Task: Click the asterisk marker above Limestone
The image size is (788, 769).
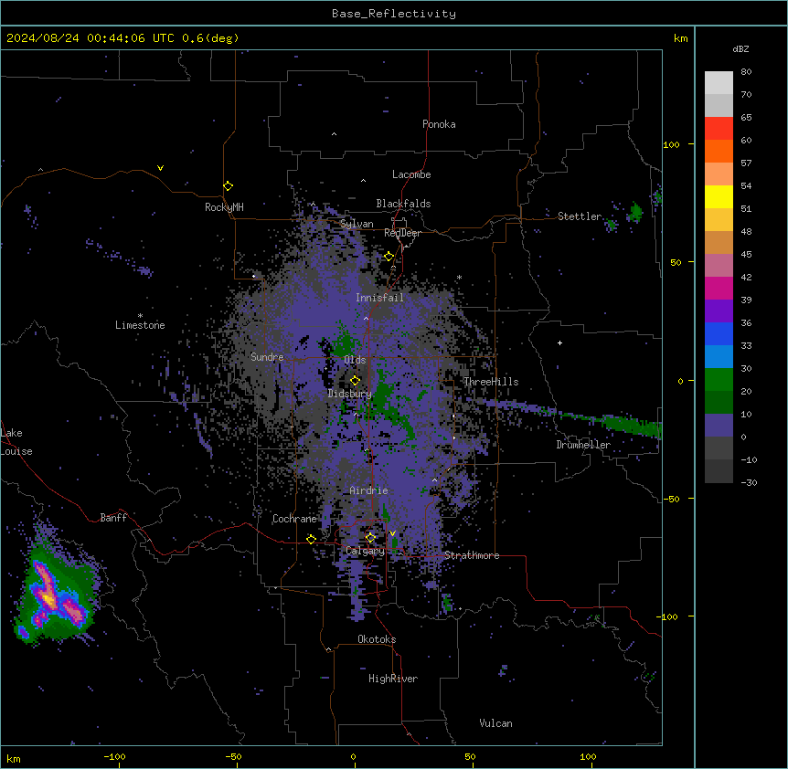Action: click(x=140, y=316)
